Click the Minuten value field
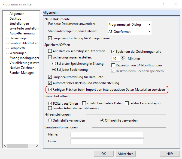This screenshot has height=159, width=182. 116,59
